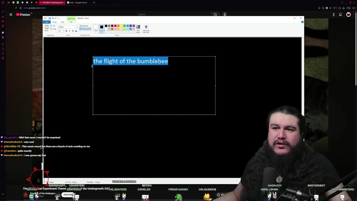The width and height of the screenshot is (357, 201).
Task: Click the browser back arrow
Action: 8,8
